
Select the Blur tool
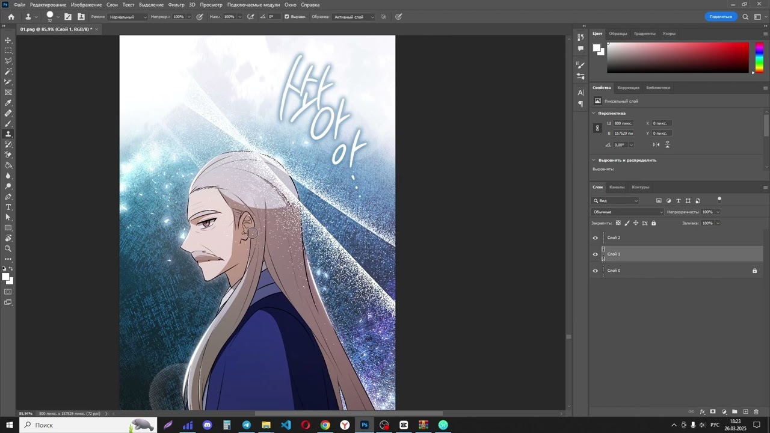click(x=8, y=176)
